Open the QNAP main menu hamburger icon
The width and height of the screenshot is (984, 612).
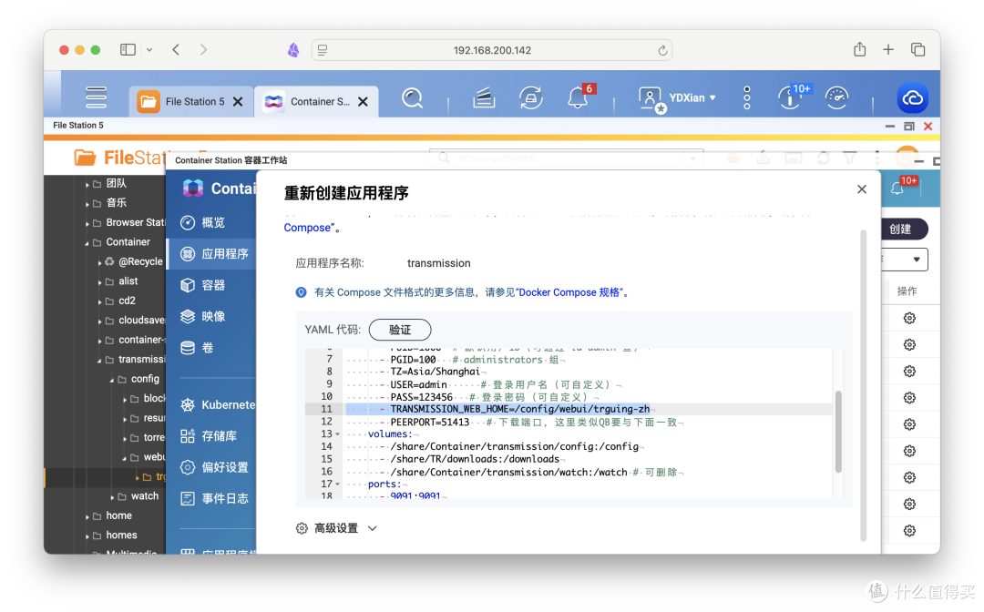click(x=96, y=97)
